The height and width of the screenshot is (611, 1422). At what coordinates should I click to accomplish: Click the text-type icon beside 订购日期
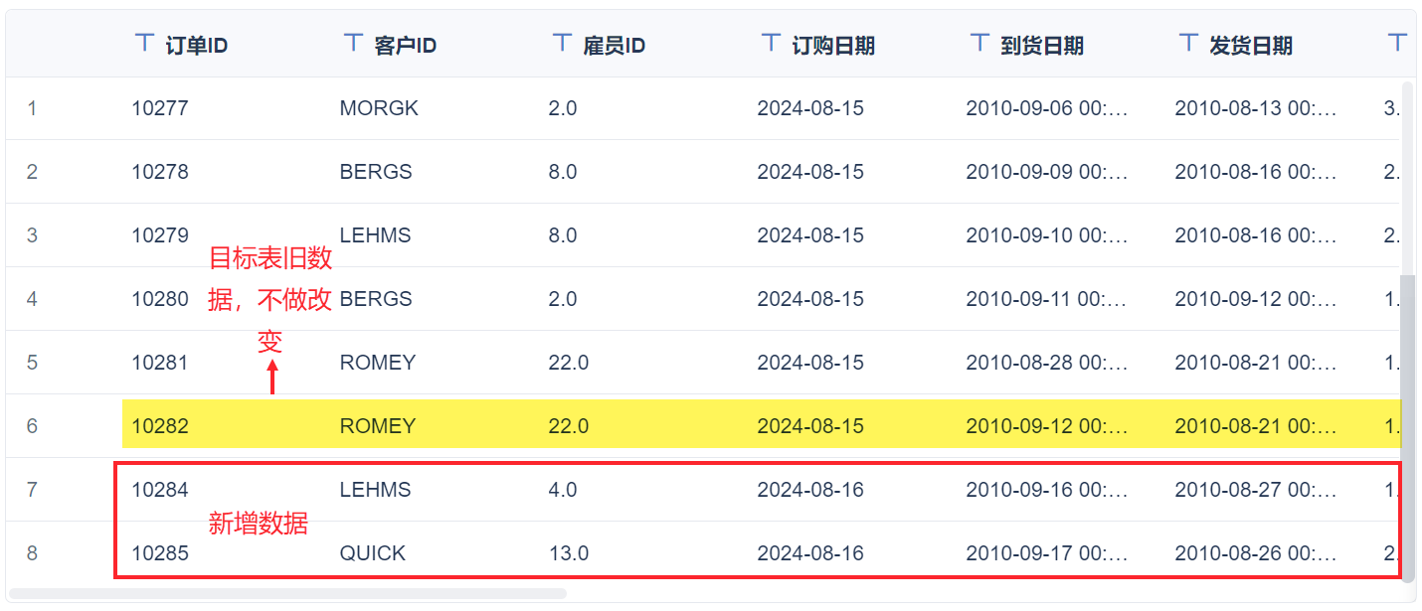tap(771, 43)
